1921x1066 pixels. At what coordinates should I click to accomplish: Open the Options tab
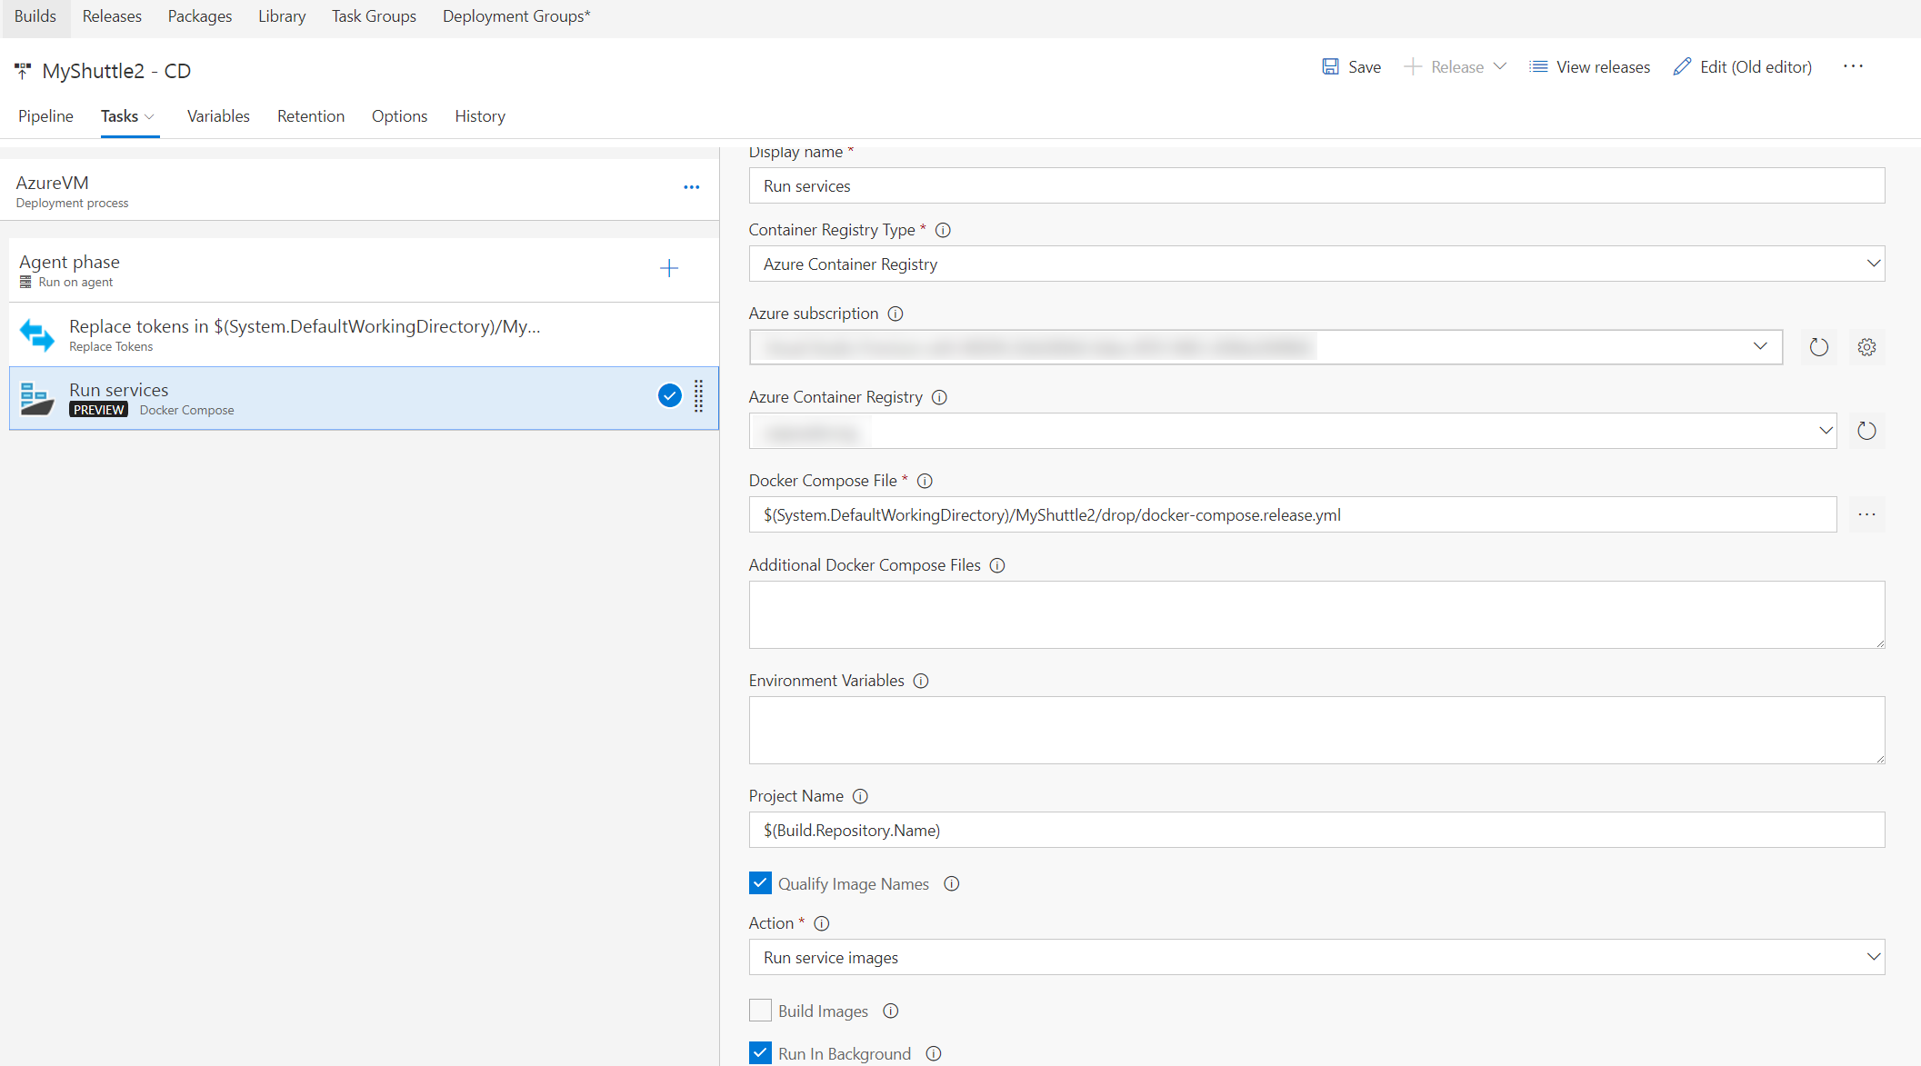coord(399,116)
